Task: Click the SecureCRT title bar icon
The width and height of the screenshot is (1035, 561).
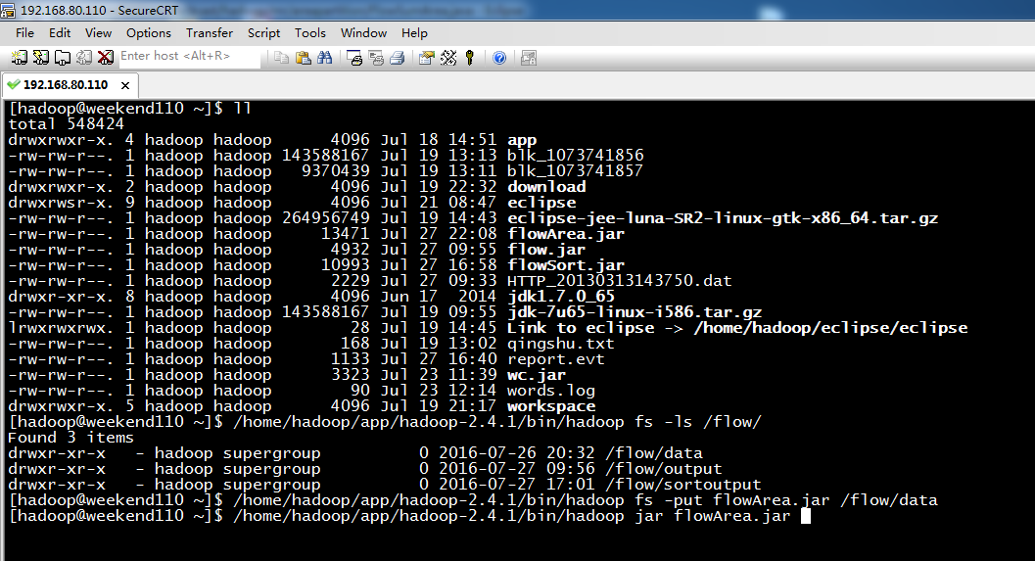Action: [x=8, y=10]
